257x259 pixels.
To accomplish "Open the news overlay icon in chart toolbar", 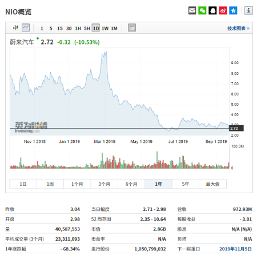I will coord(132,28).
